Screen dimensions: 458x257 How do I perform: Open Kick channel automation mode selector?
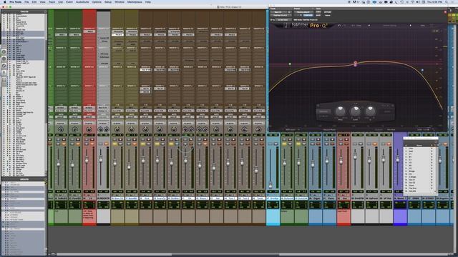pyautogui.click(x=145, y=117)
